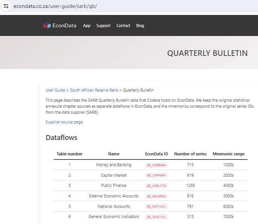
Task: Click table number 3 cell
Action: (x=69, y=185)
